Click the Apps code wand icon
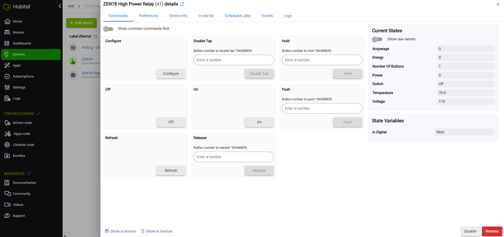504x237 pixels. pos(8,134)
